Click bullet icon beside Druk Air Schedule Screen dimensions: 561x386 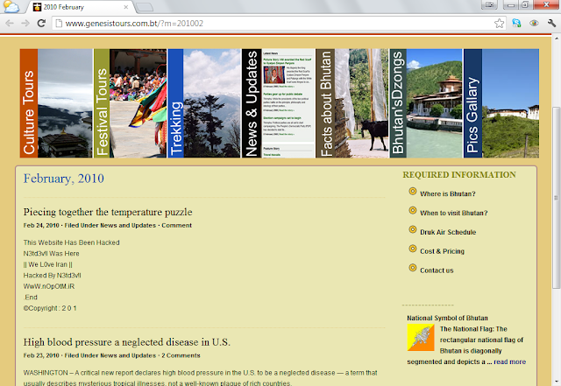[413, 229]
